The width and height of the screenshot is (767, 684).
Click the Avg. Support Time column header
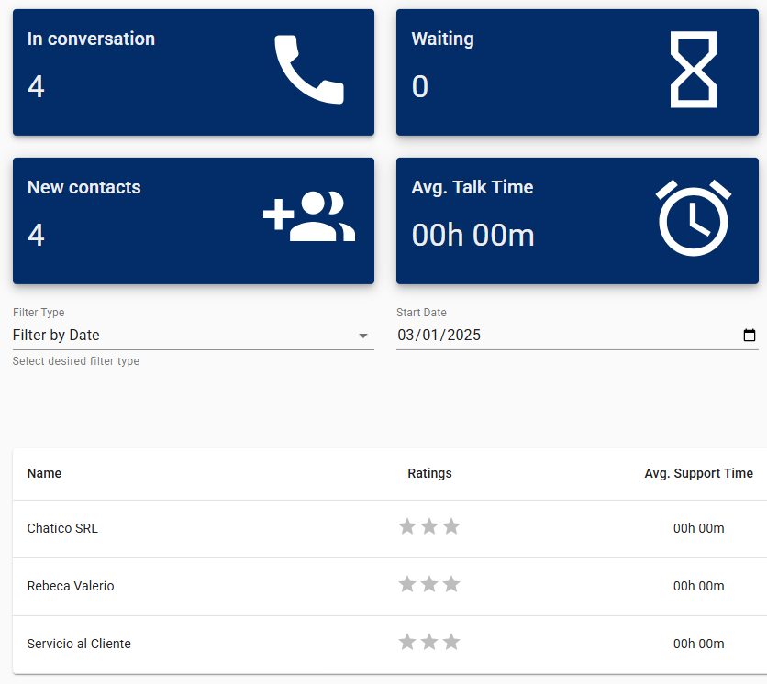click(698, 473)
